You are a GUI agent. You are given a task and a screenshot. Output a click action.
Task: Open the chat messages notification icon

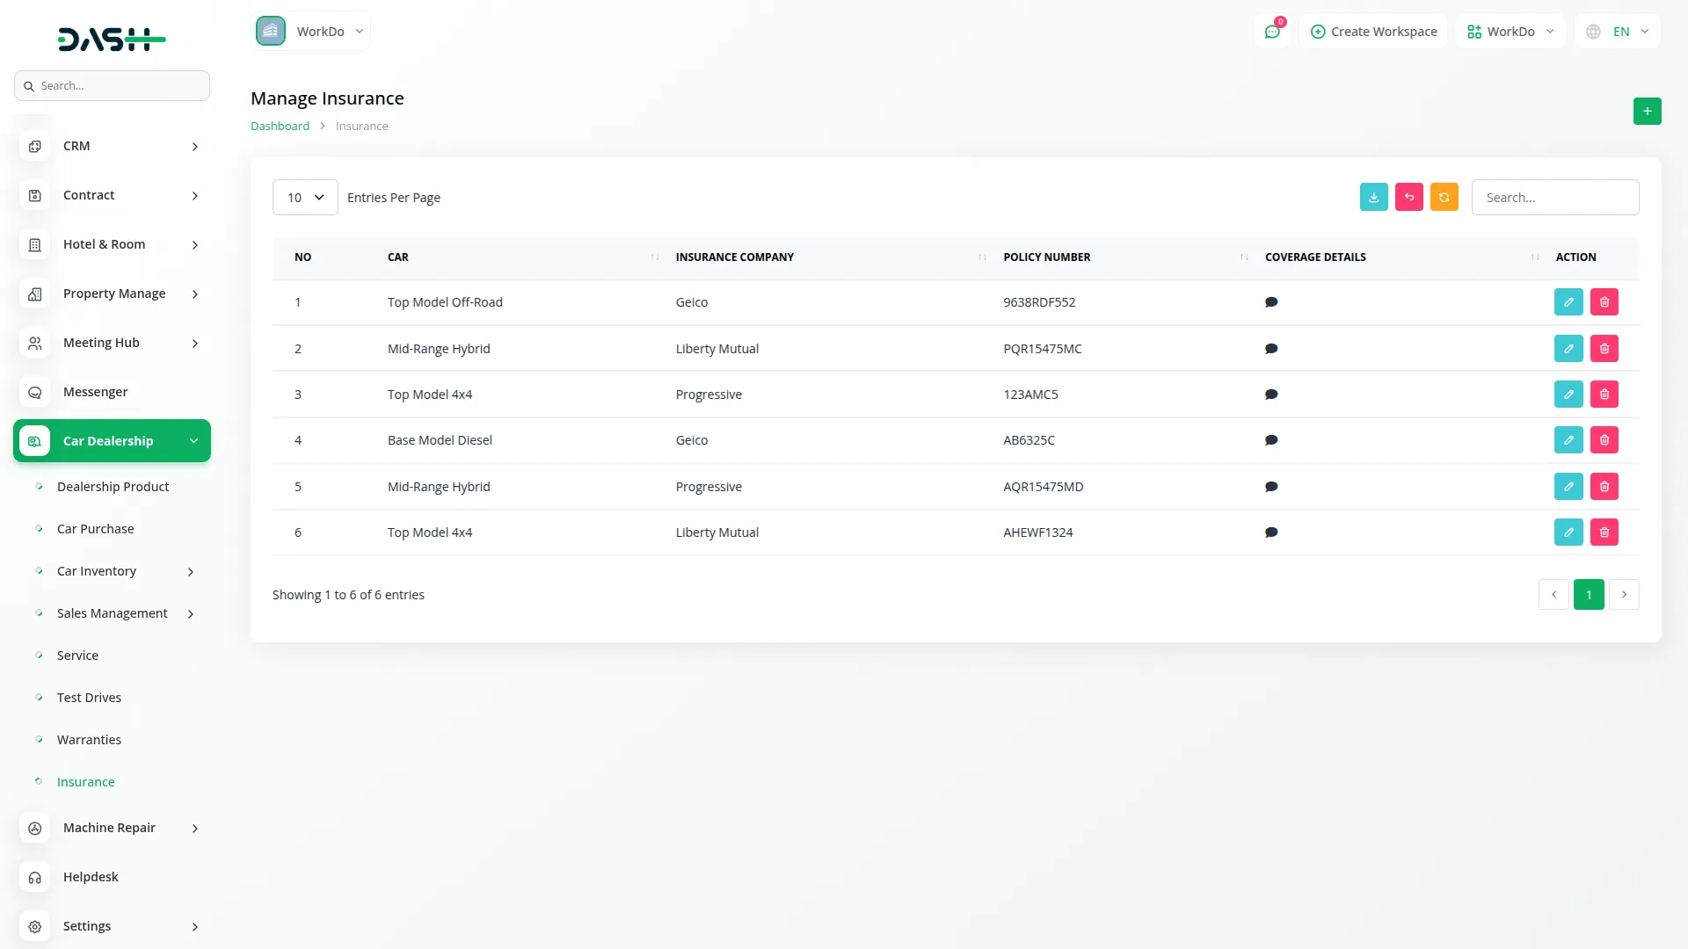1271,32
